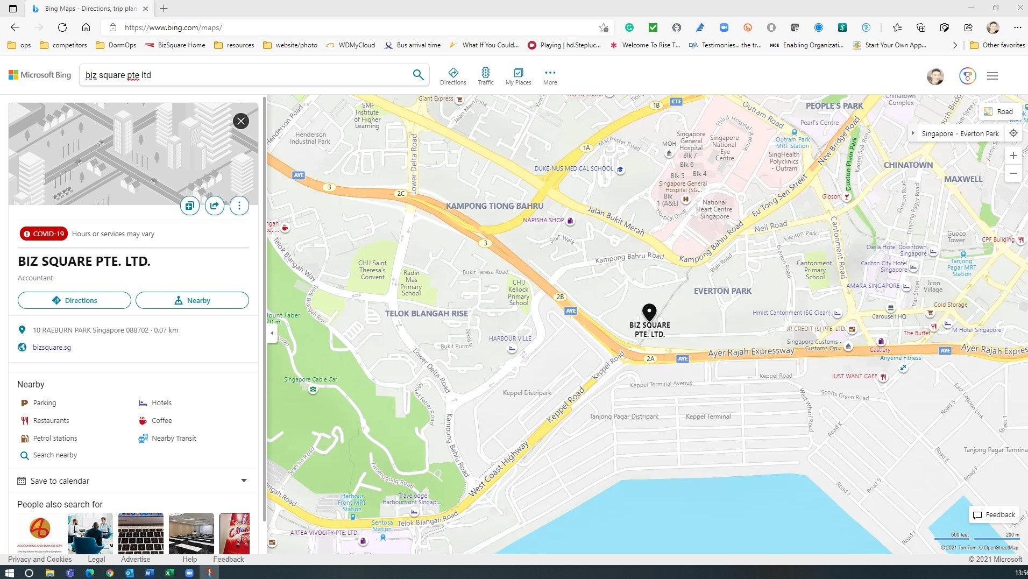Open map Feedback button

point(994,515)
